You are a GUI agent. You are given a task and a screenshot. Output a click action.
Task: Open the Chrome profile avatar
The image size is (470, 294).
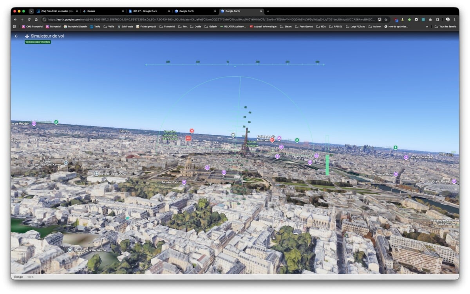[448, 19]
